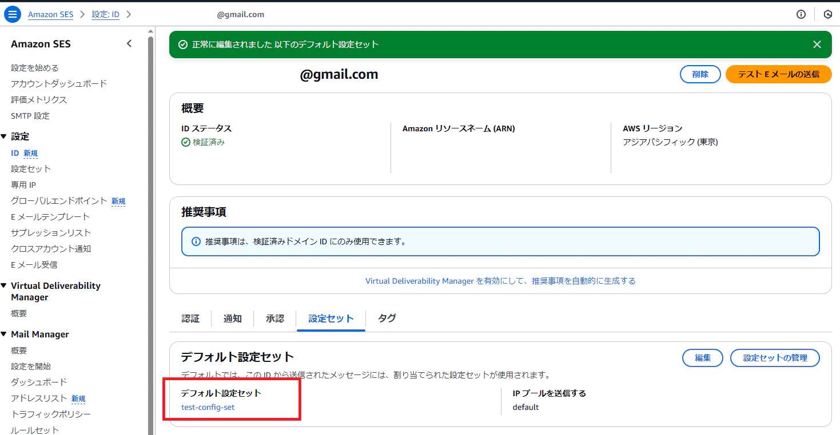Open 設定セット sidebar item
Viewport: 840px width, 435px height.
coord(31,169)
